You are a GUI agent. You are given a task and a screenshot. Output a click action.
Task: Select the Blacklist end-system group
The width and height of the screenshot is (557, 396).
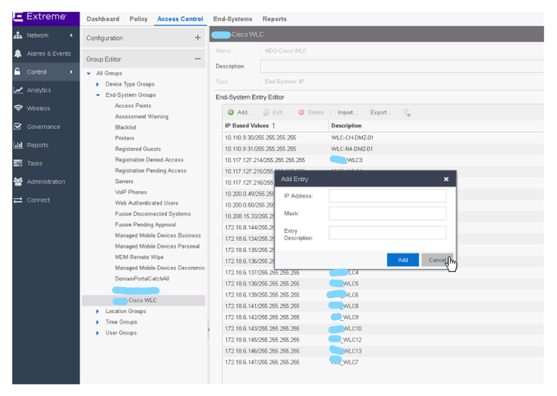tap(126, 127)
